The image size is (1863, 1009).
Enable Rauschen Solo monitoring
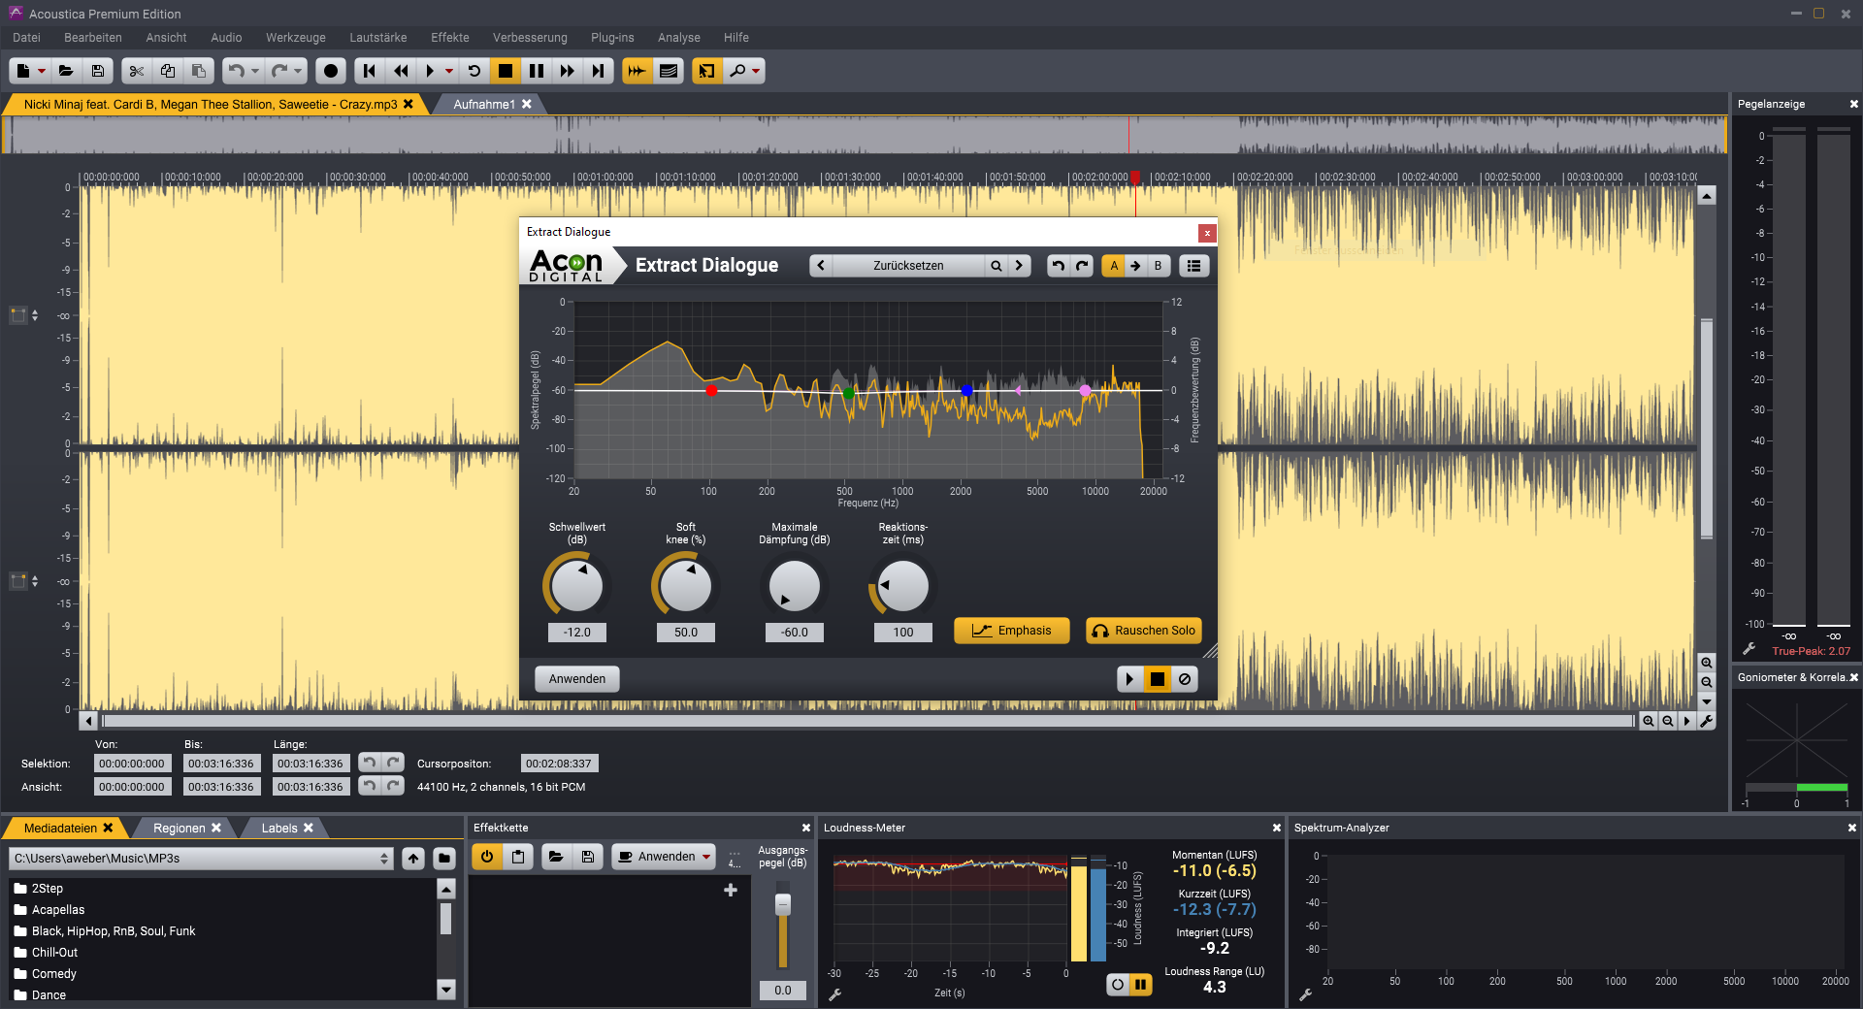[x=1143, y=631]
